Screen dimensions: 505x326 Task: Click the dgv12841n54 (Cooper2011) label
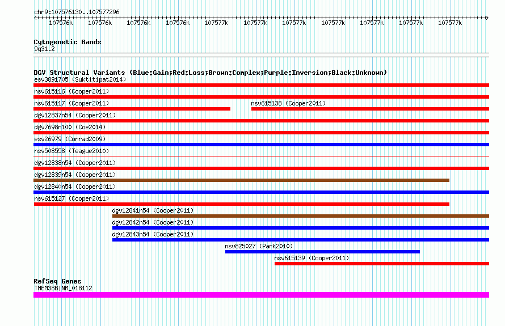(153, 210)
